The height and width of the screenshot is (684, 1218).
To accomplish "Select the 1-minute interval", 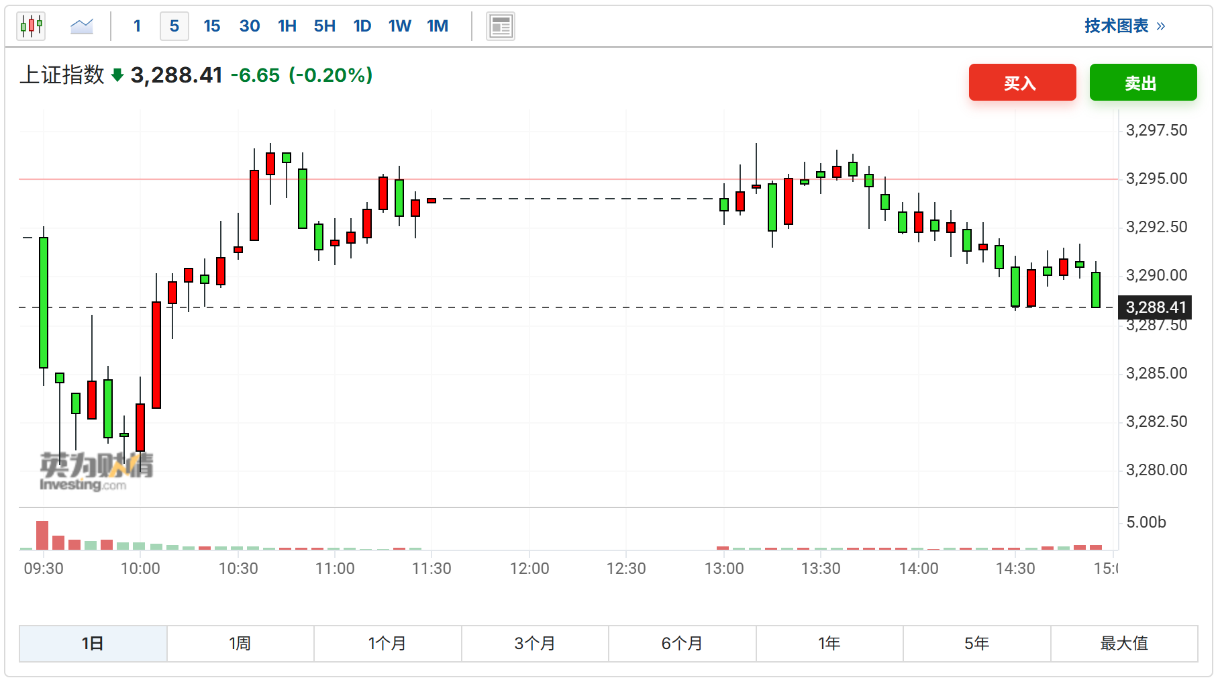I will click(x=137, y=26).
